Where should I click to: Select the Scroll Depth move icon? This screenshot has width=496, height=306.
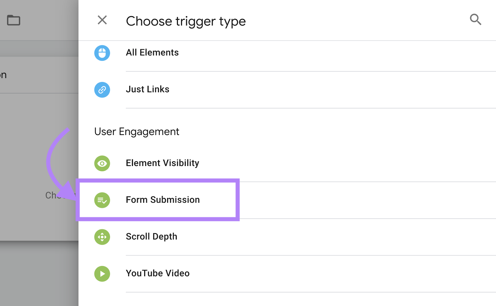pyautogui.click(x=102, y=237)
